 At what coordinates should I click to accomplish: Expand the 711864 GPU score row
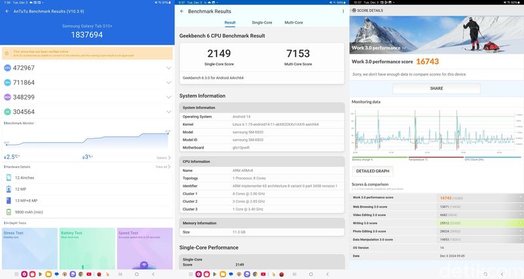point(168,83)
